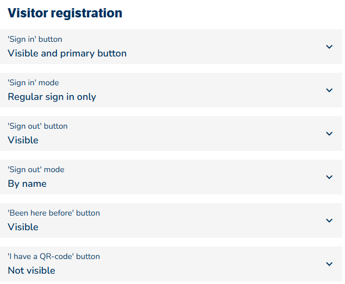The image size is (345, 284).
Task: Click the chevron icon for 'Sign out' button
Action: point(329,134)
